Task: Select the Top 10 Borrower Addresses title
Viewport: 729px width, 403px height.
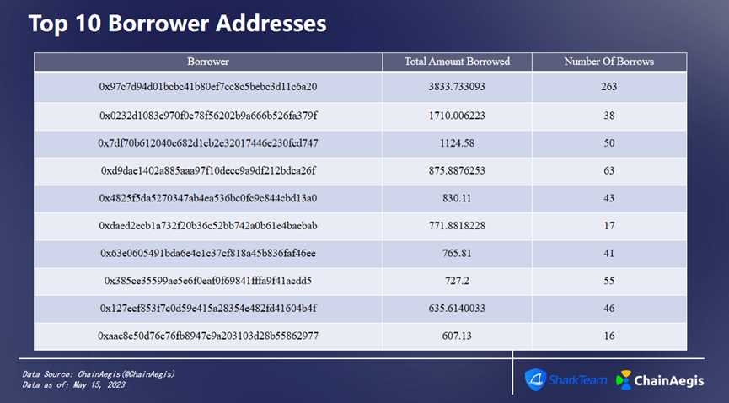Action: 177,23
